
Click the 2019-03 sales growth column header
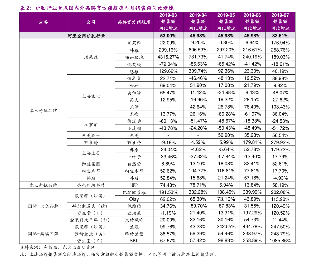(168, 22)
